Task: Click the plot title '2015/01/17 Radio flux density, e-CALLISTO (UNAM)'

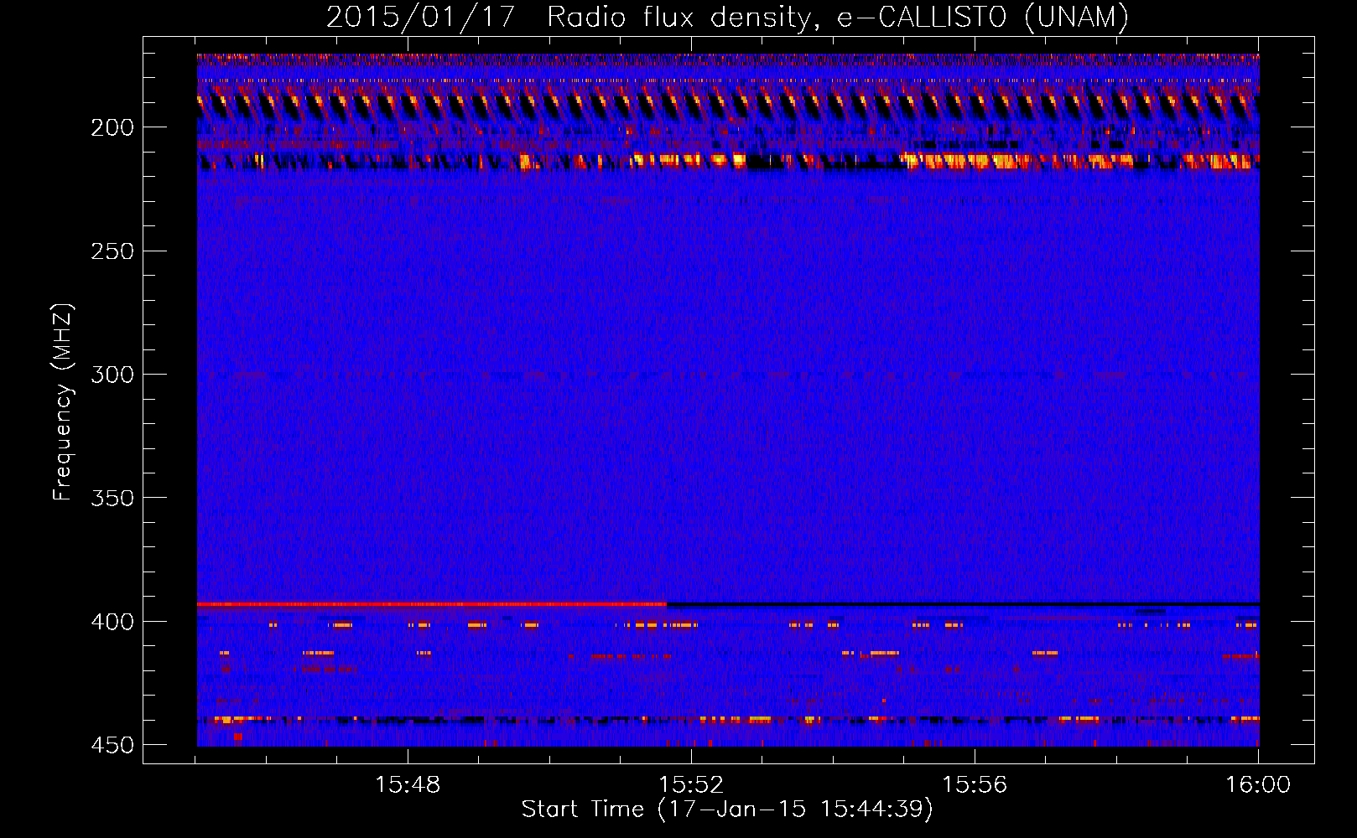Action: click(x=727, y=17)
